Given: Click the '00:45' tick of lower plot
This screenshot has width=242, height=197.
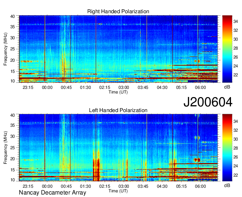Looking at the screenshot, I should [x=66, y=186].
